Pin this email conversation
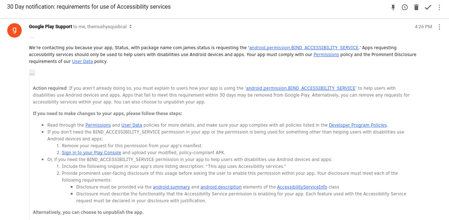449x220 pixels. 393,7
